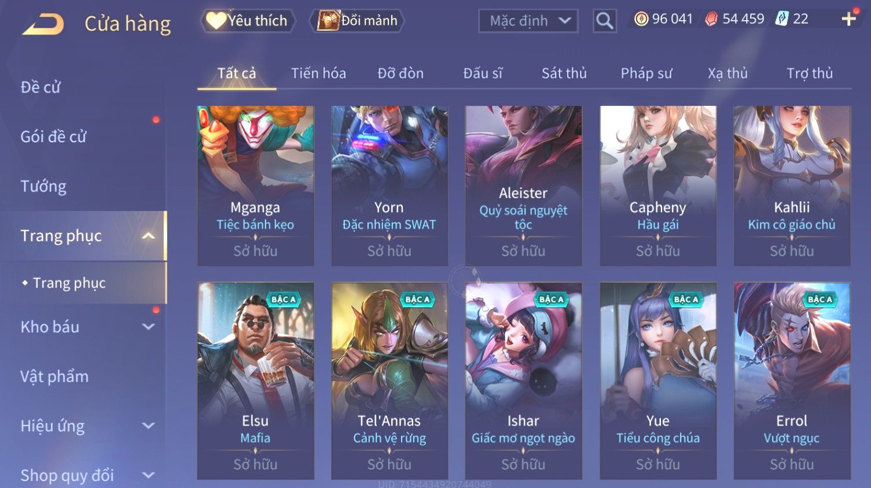This screenshot has height=488, width=871.
Task: Switch to the Sát thủ tab
Action: coord(564,73)
